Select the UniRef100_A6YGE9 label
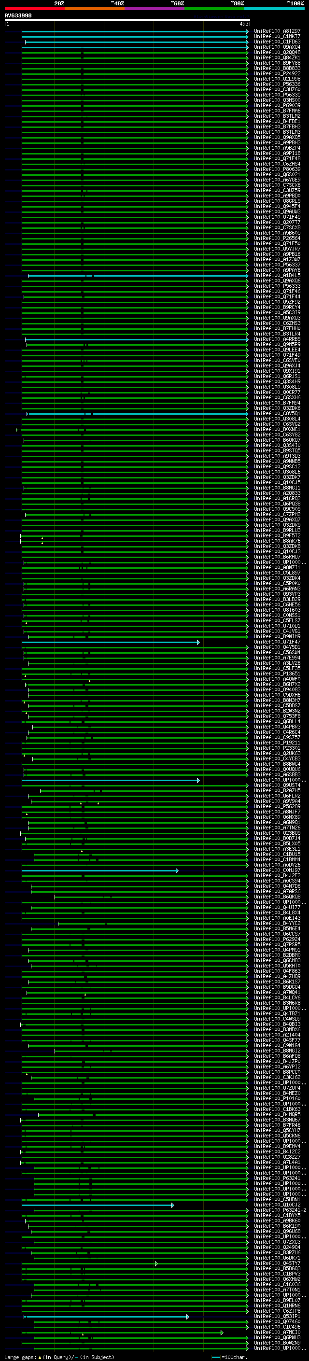Image resolution: width=309 pixels, height=1361 pixels. pos(277,180)
